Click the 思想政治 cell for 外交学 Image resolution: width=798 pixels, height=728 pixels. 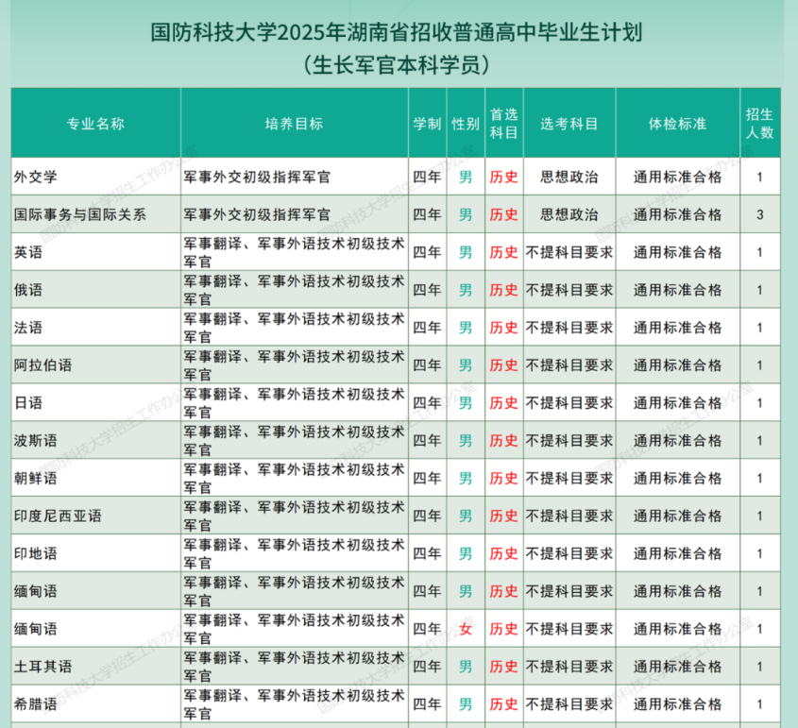[568, 178]
